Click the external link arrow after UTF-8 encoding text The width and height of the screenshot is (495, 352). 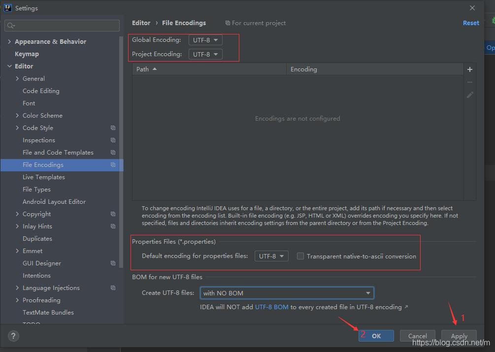point(406,307)
